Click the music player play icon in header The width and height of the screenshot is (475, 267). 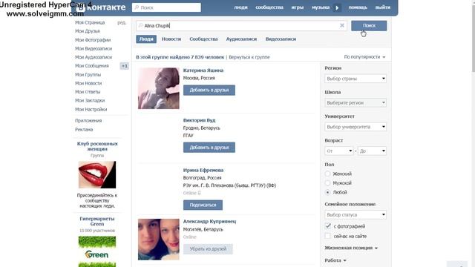pos(337,7)
